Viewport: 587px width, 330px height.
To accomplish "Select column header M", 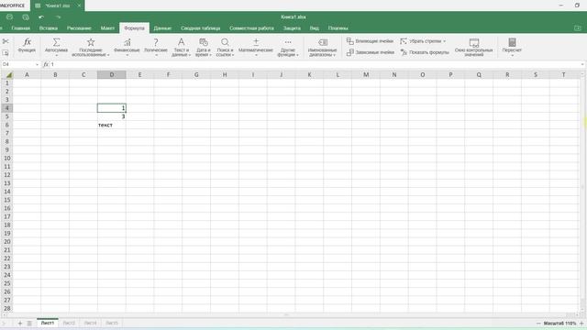I will point(366,75).
